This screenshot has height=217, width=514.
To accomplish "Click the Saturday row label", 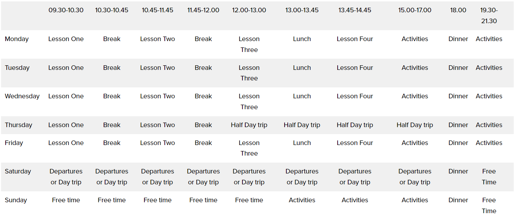I will [18, 171].
